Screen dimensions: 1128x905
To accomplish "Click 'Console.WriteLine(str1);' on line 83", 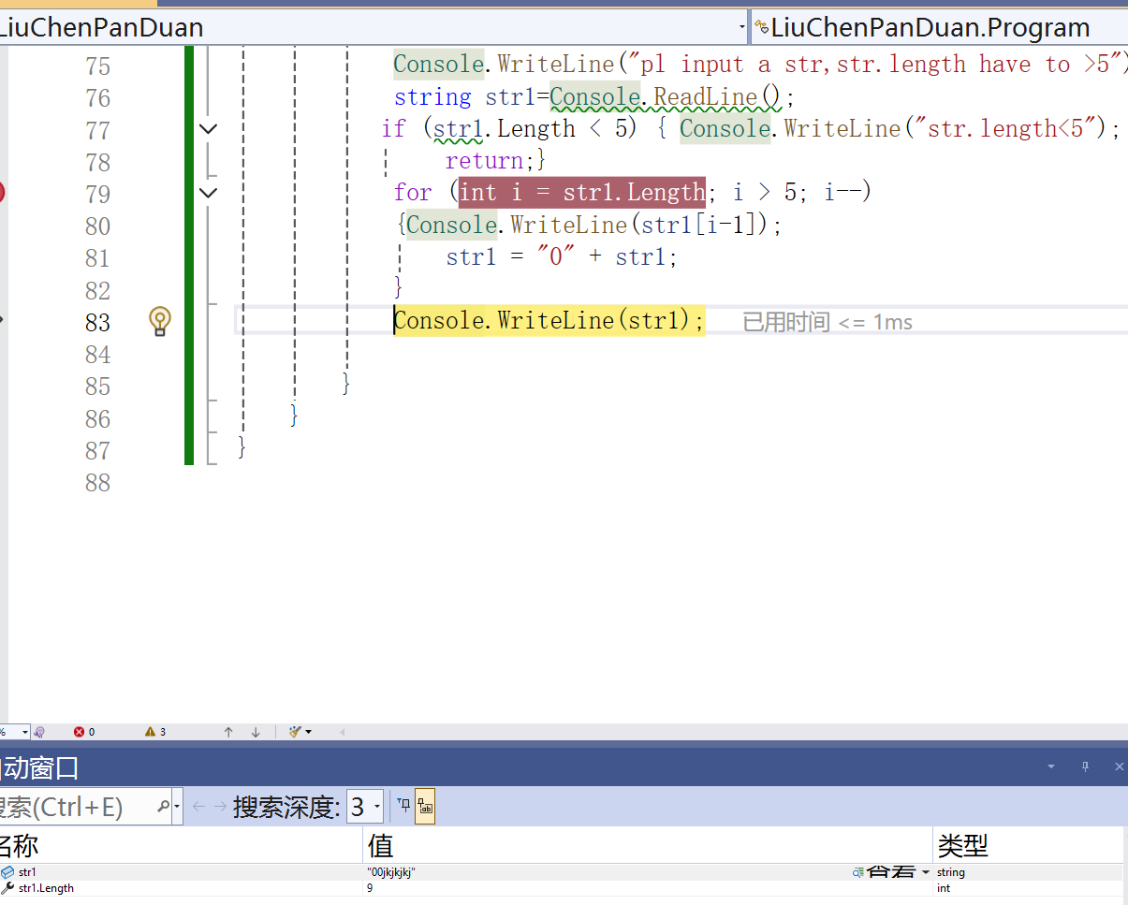I will [x=549, y=320].
